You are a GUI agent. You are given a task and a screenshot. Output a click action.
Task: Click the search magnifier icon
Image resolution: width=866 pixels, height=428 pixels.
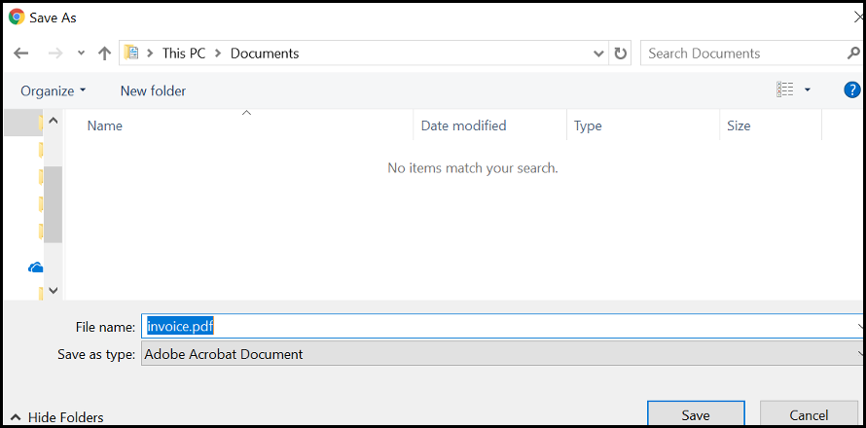tap(853, 53)
